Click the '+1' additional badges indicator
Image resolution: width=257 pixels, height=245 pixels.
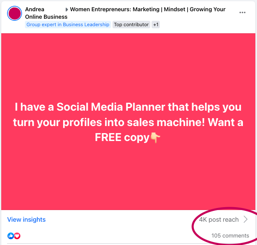[x=156, y=25]
